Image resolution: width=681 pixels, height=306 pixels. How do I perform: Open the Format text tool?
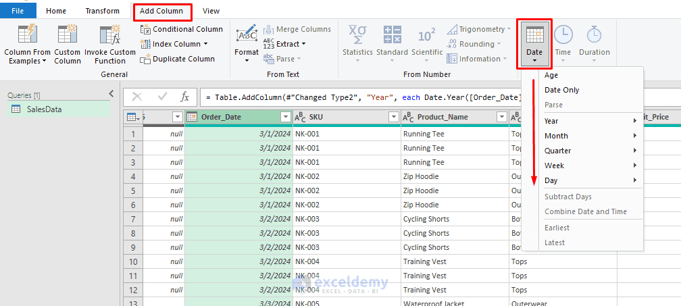246,45
